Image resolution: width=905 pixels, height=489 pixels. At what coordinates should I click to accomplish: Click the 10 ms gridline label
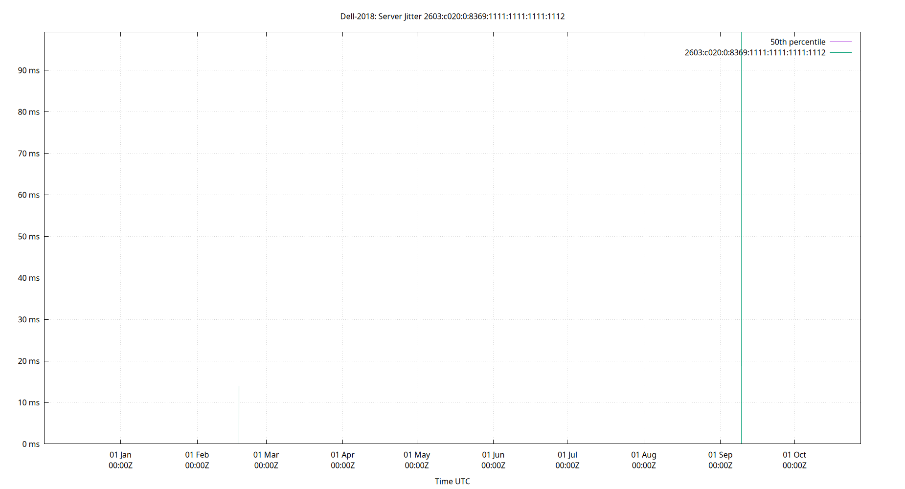pyautogui.click(x=29, y=402)
